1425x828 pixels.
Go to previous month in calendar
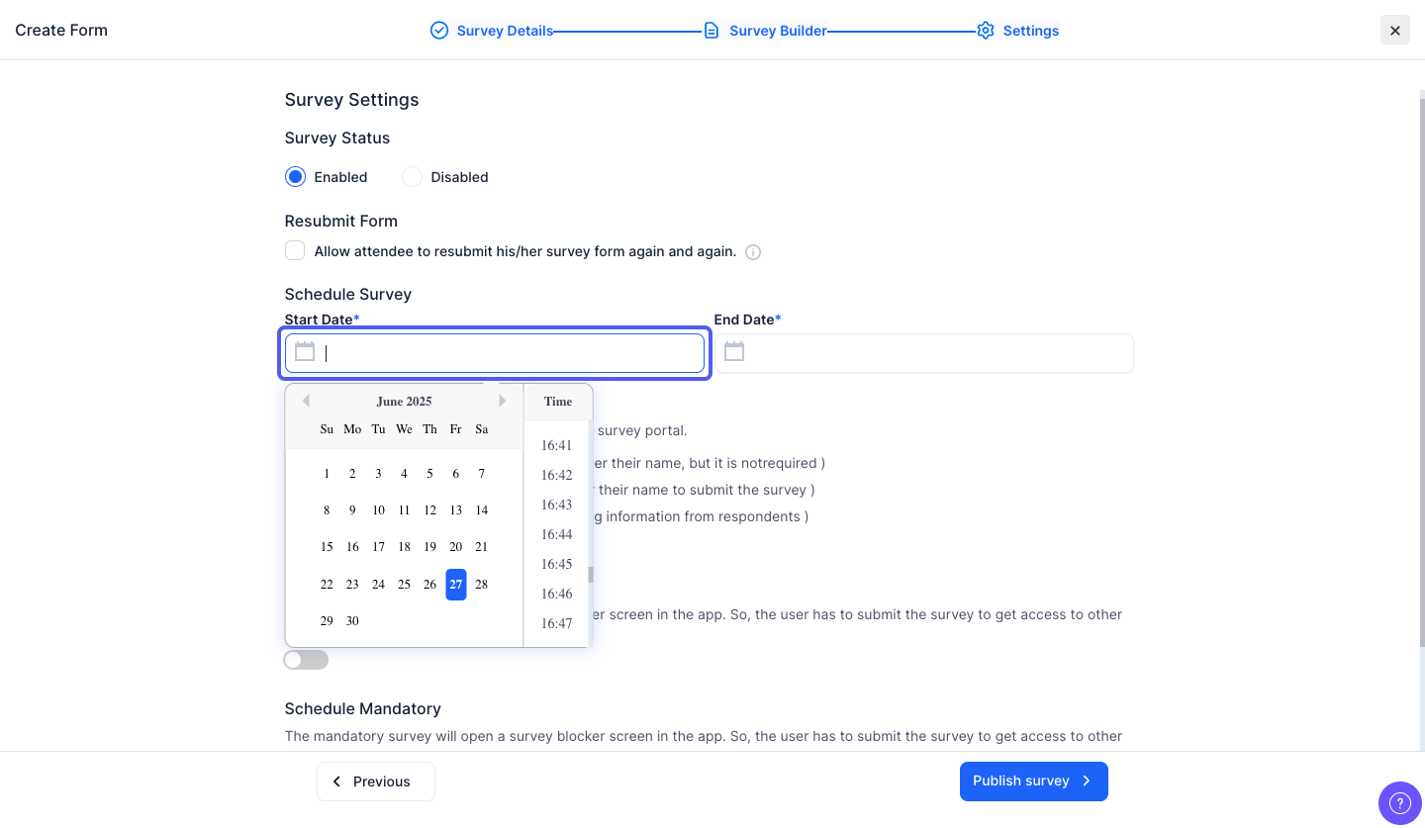[x=306, y=401]
